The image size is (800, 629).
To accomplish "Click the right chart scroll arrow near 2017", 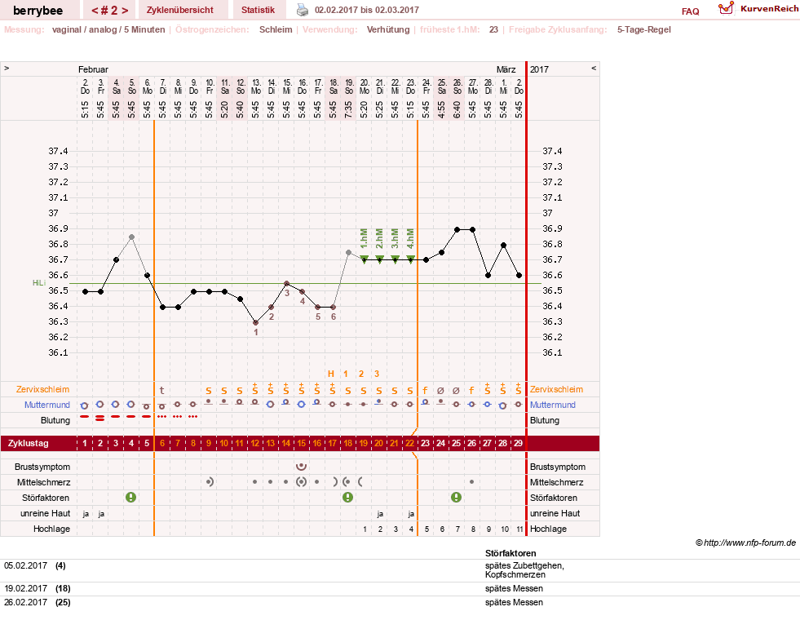I will coord(594,68).
